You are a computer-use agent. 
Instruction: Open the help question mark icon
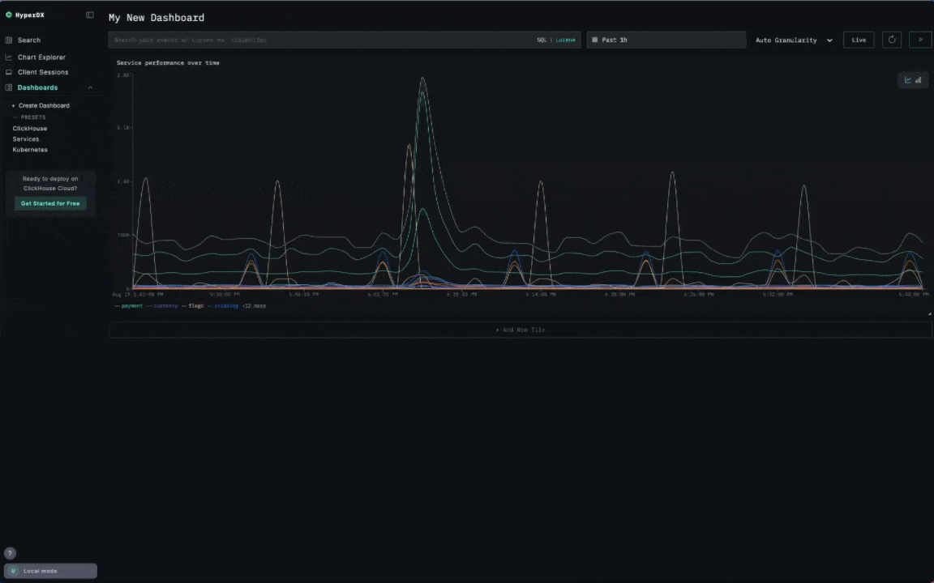(10, 553)
